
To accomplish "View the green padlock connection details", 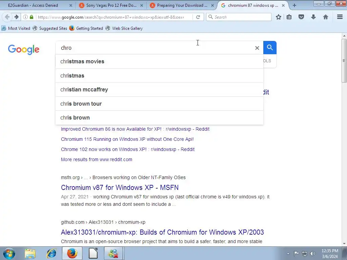I will 32,17.
